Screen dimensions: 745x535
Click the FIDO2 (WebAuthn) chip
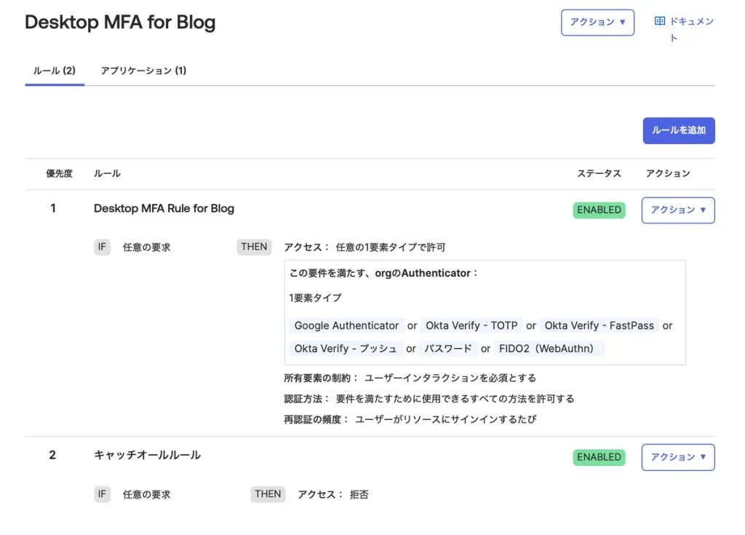pos(547,349)
